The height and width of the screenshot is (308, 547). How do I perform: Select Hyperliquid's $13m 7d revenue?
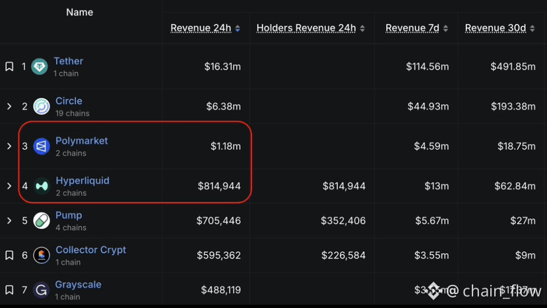coord(437,186)
